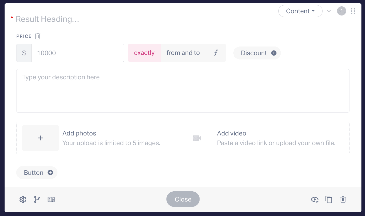365x216 pixels.
Task: Add a Button element
Action: tap(37, 173)
